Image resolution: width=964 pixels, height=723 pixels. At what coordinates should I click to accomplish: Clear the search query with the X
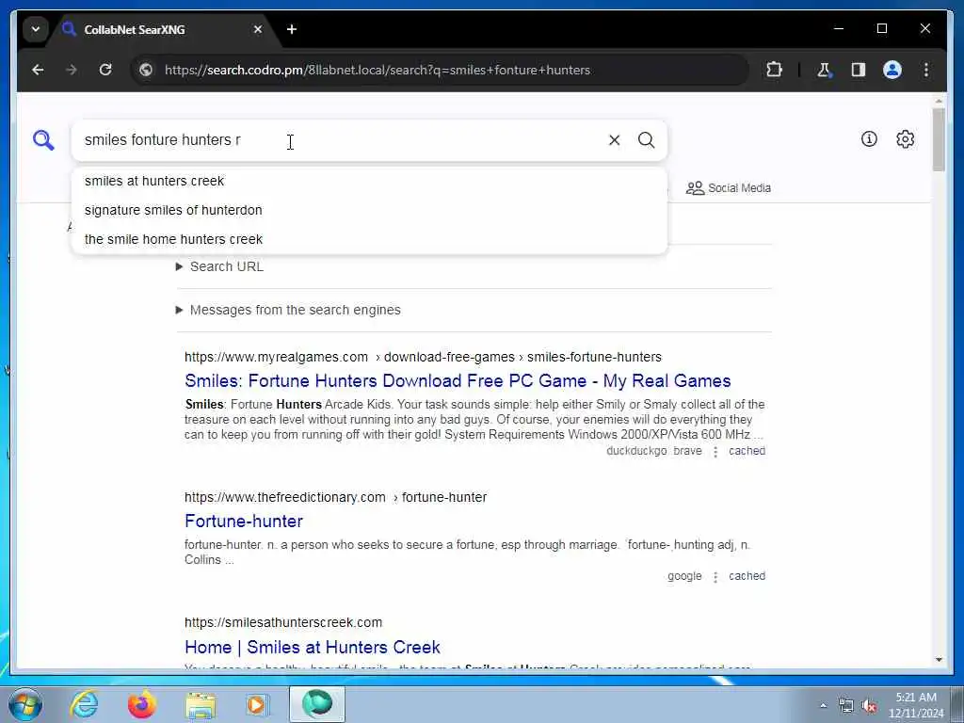click(614, 140)
